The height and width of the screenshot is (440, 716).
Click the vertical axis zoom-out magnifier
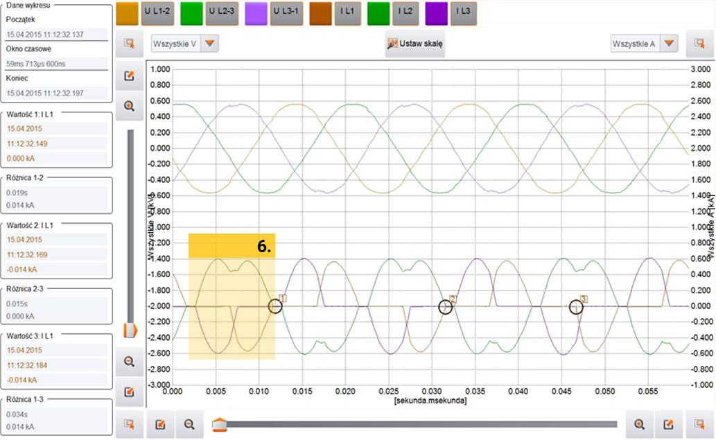tap(128, 361)
